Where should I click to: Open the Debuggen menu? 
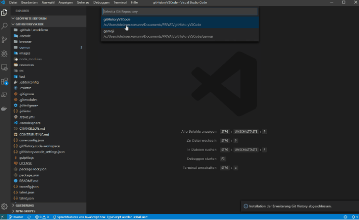pyautogui.click(x=101, y=2)
